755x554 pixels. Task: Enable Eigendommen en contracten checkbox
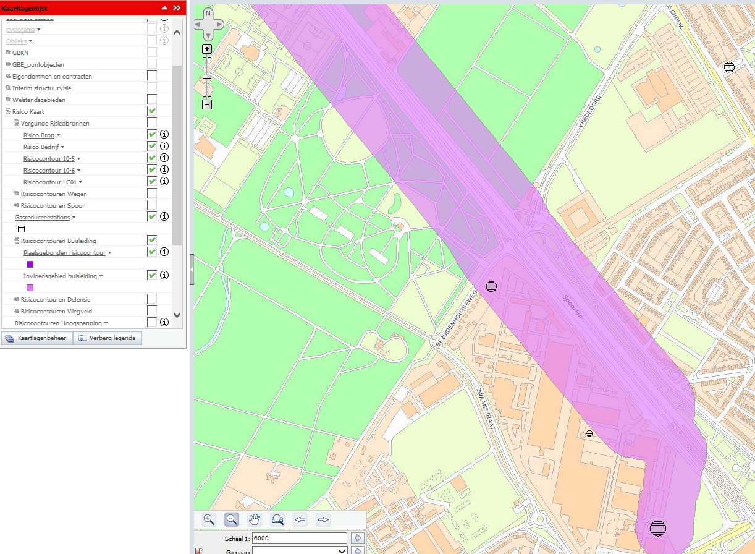coord(152,75)
